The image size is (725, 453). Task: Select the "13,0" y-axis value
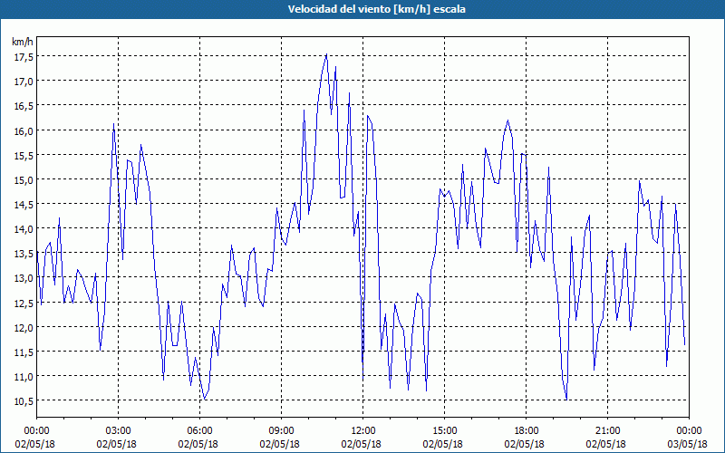[24, 278]
